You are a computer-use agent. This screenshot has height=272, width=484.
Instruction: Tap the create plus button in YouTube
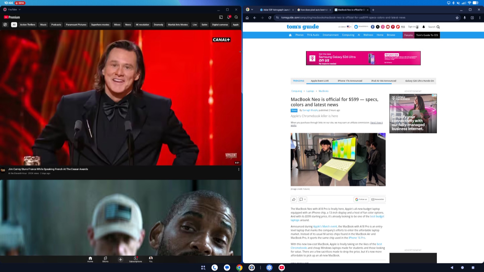(120, 259)
